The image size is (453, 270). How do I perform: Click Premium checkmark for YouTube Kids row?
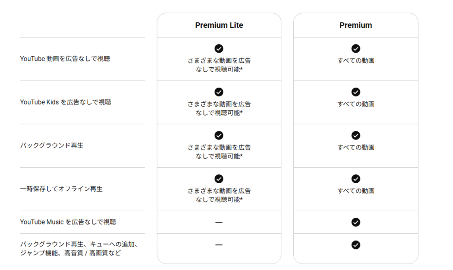pyautogui.click(x=356, y=92)
